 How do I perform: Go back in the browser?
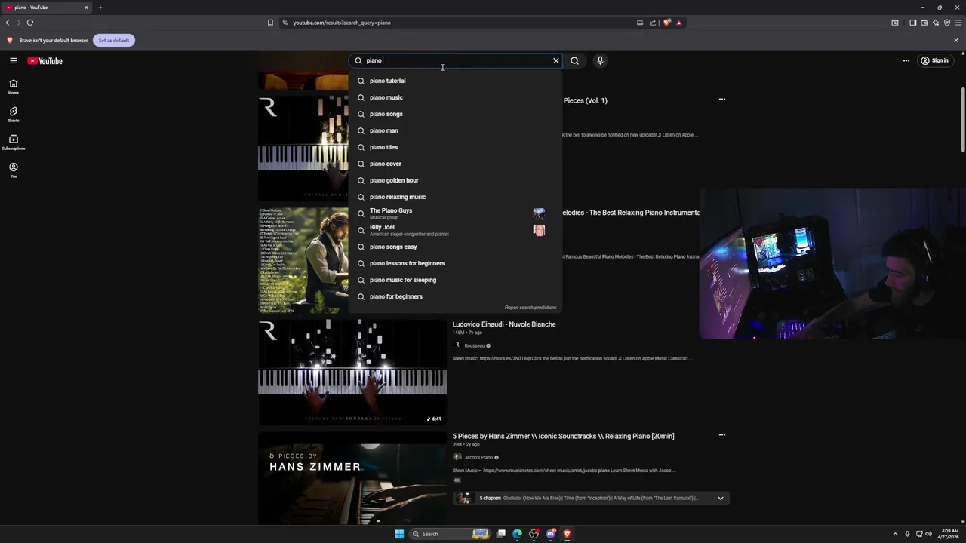(x=8, y=23)
